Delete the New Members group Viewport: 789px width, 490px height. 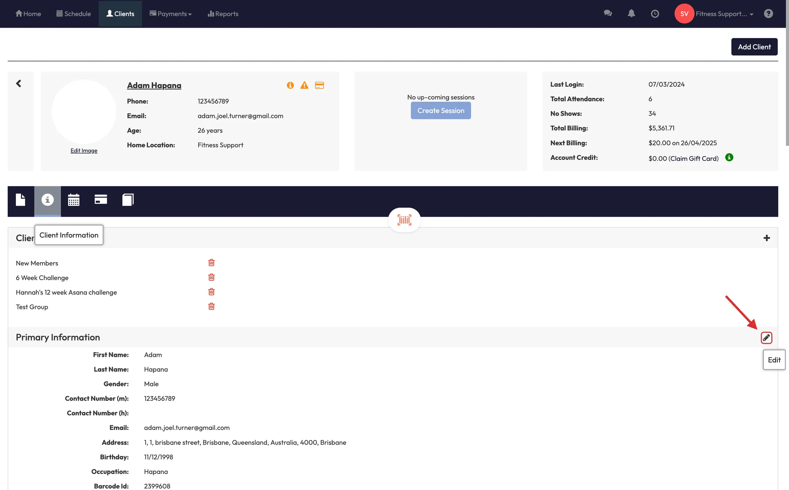211,263
